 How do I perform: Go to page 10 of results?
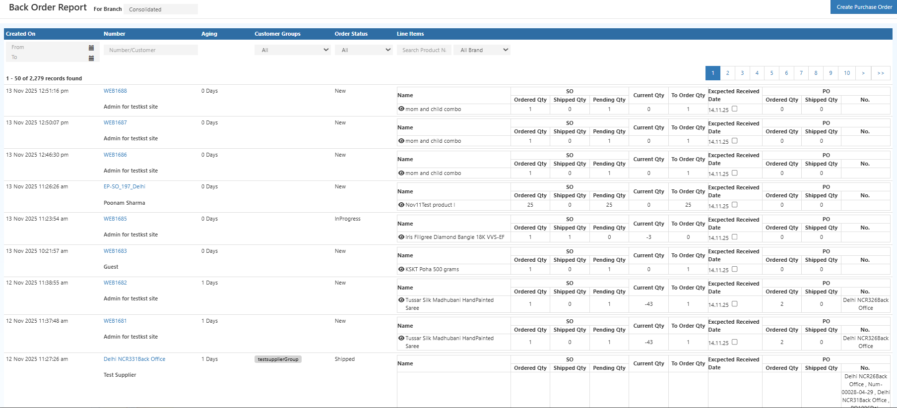pos(847,73)
